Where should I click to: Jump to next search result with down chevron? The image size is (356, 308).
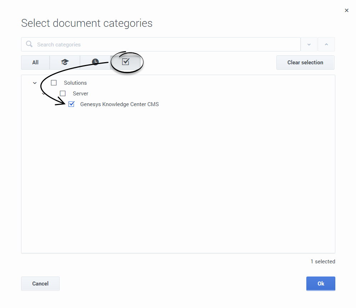309,44
